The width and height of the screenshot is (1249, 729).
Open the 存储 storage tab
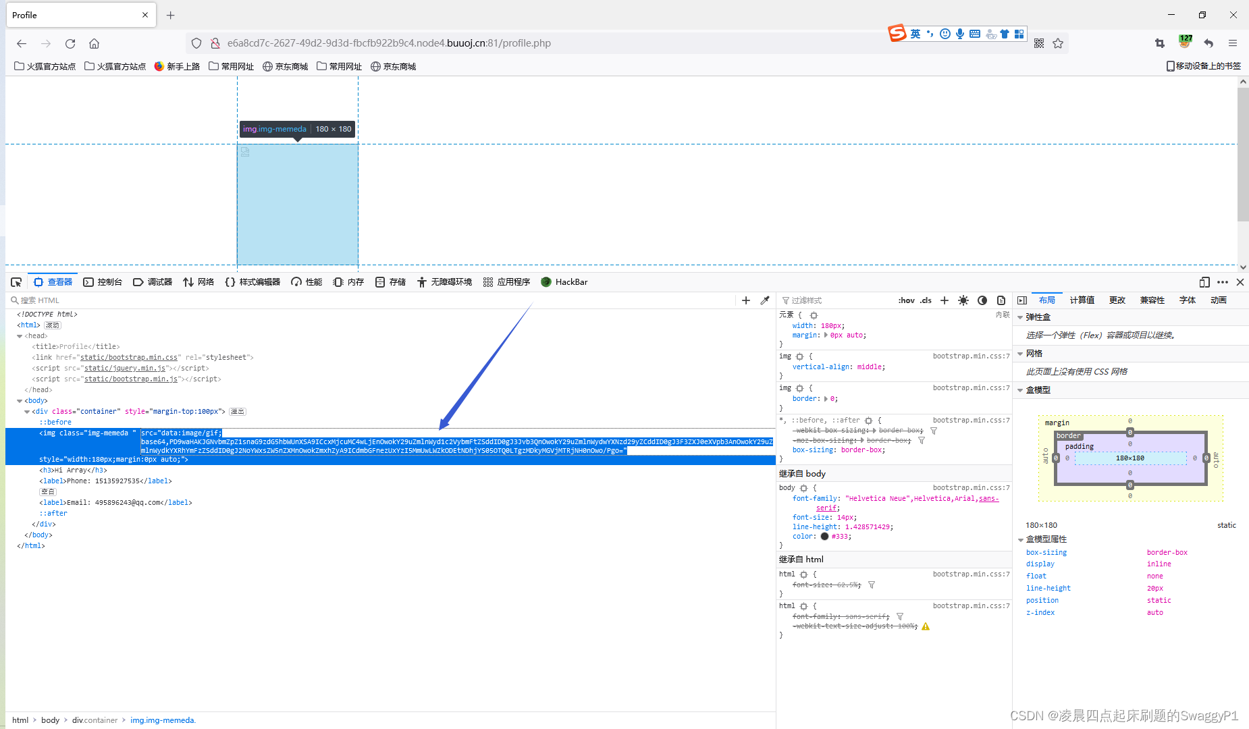[390, 282]
